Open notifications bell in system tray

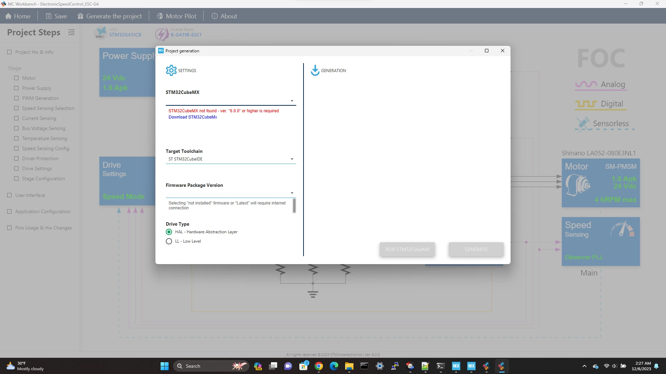(656, 366)
